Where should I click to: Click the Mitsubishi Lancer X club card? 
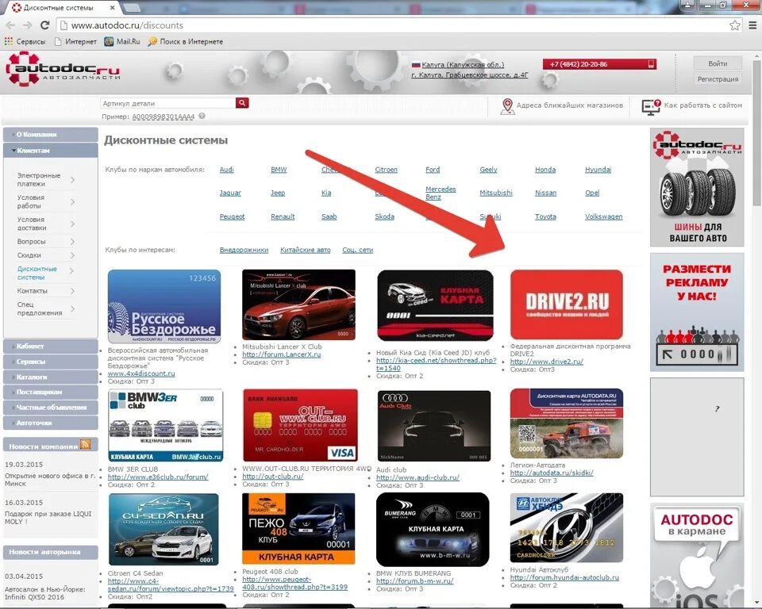point(299,305)
